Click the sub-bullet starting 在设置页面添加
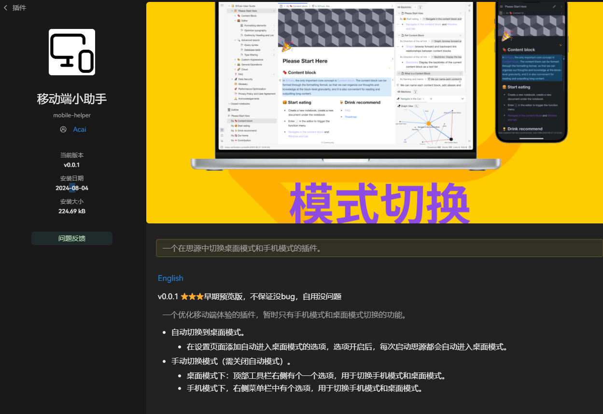Screen dimensions: 603x414 point(348,346)
